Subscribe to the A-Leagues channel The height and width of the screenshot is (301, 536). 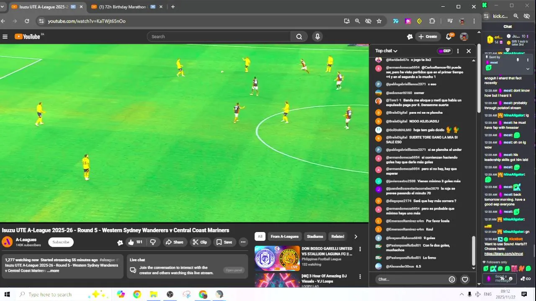click(61, 242)
